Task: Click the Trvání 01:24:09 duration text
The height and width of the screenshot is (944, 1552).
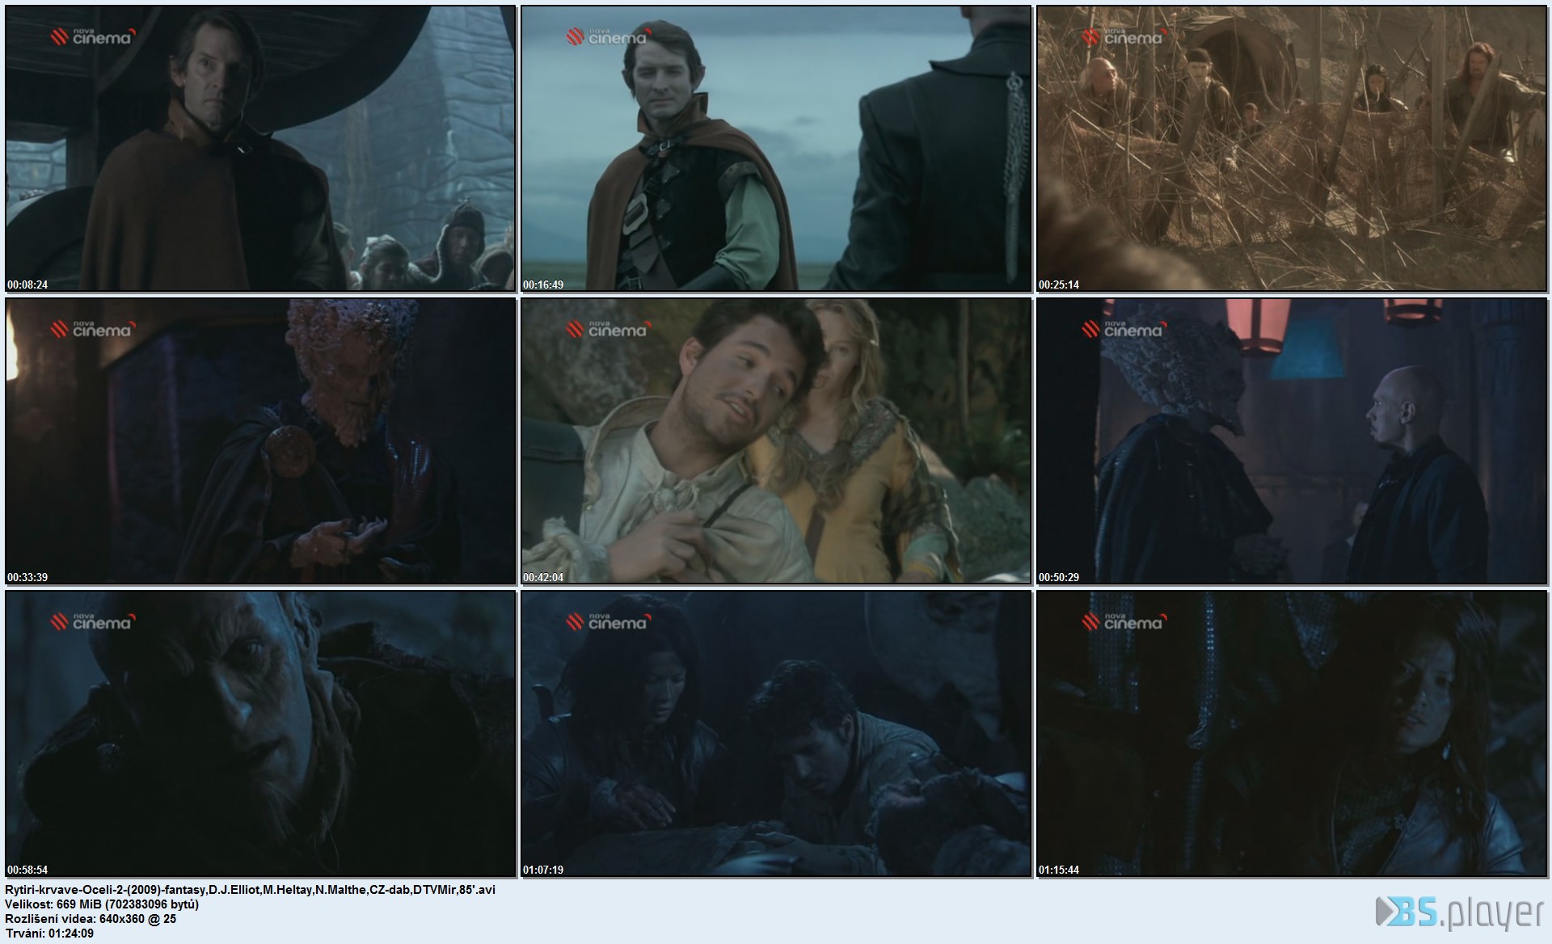Action: coord(49,933)
